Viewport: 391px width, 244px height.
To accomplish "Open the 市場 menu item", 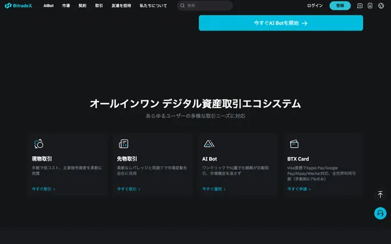I will 66,5.
